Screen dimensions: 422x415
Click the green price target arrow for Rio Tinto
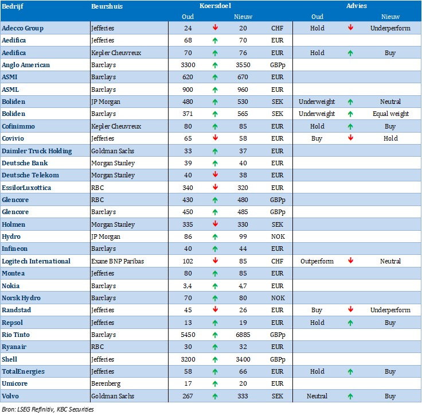tap(214, 335)
